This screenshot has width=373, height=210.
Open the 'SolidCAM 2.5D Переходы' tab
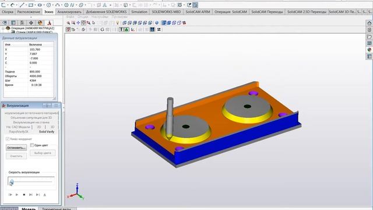click(307, 12)
